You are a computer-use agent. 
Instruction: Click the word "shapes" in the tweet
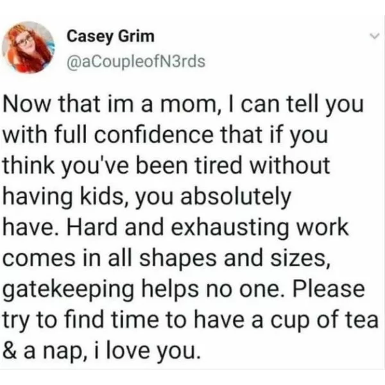pyautogui.click(x=178, y=260)
